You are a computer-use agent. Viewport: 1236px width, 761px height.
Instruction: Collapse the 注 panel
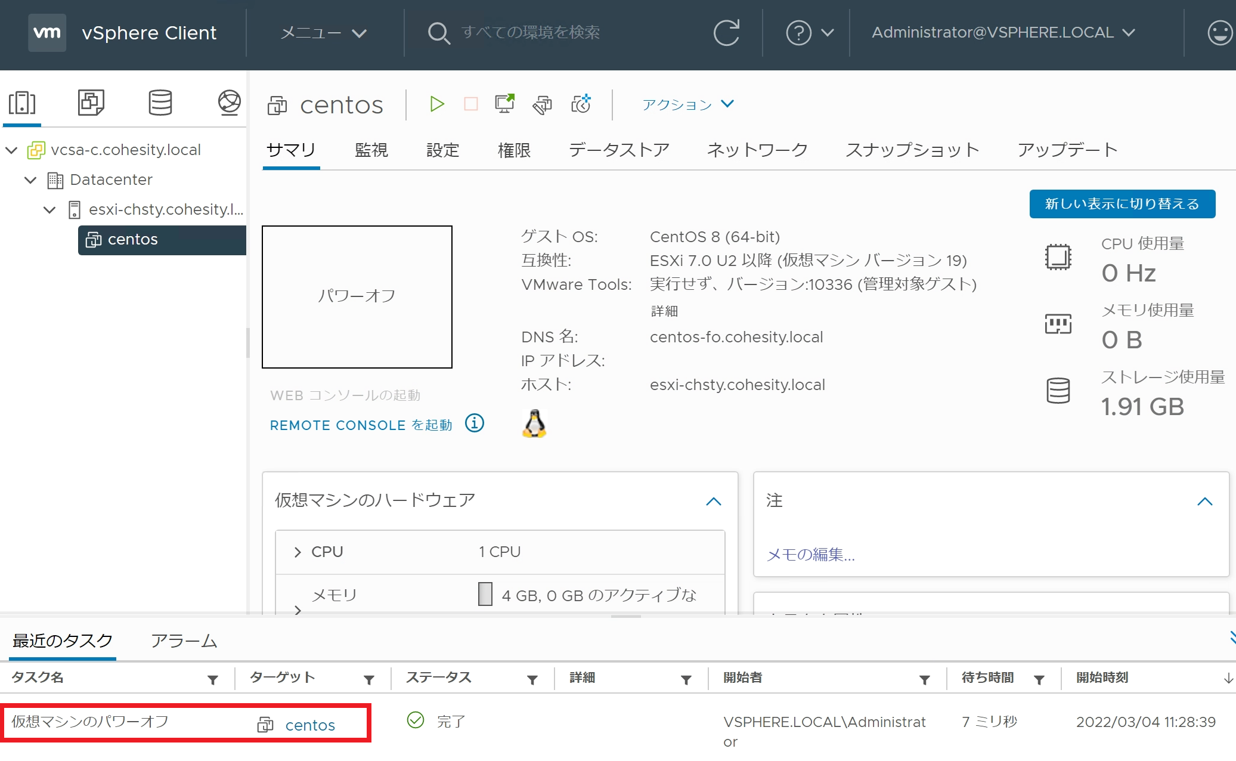coord(1205,501)
